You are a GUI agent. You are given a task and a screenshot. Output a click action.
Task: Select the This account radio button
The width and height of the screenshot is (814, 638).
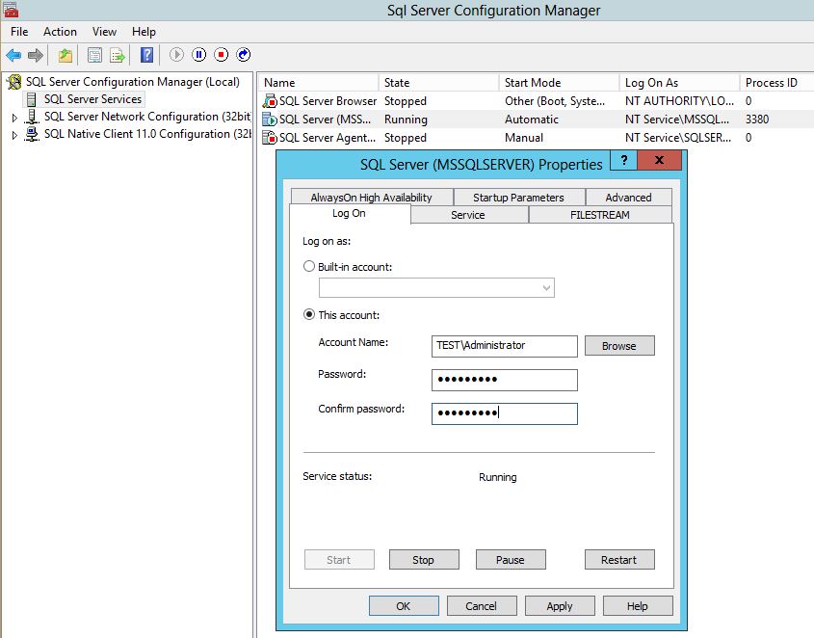click(309, 314)
